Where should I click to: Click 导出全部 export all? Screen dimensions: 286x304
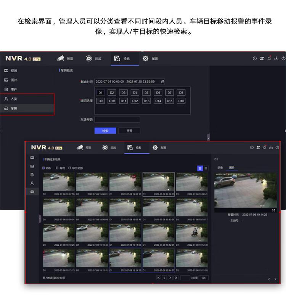tap(76, 168)
